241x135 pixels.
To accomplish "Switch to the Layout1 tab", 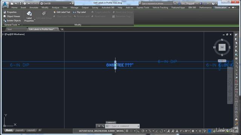I will (20, 130).
